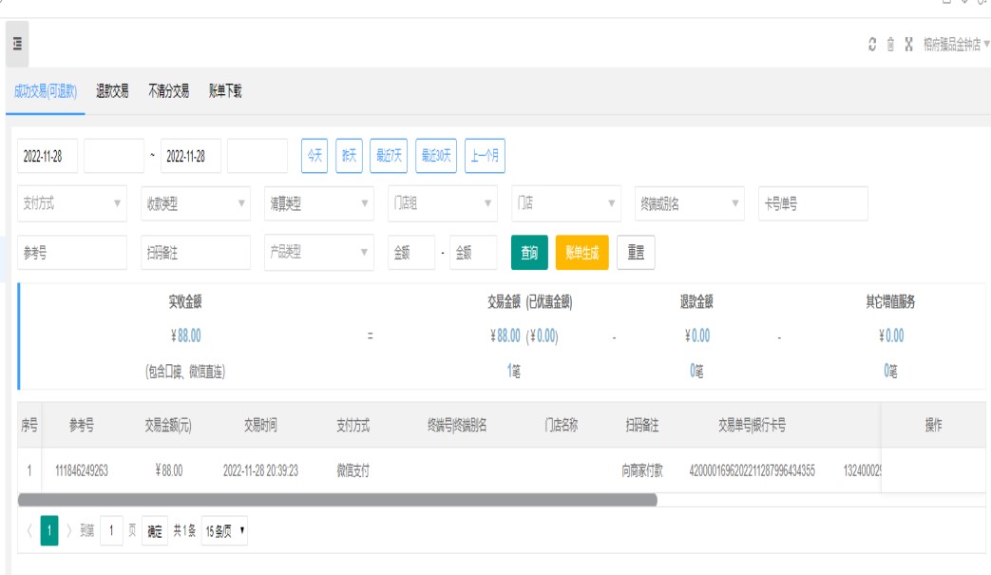Click the 重置 button
The width and height of the screenshot is (991, 575).
[x=636, y=253]
